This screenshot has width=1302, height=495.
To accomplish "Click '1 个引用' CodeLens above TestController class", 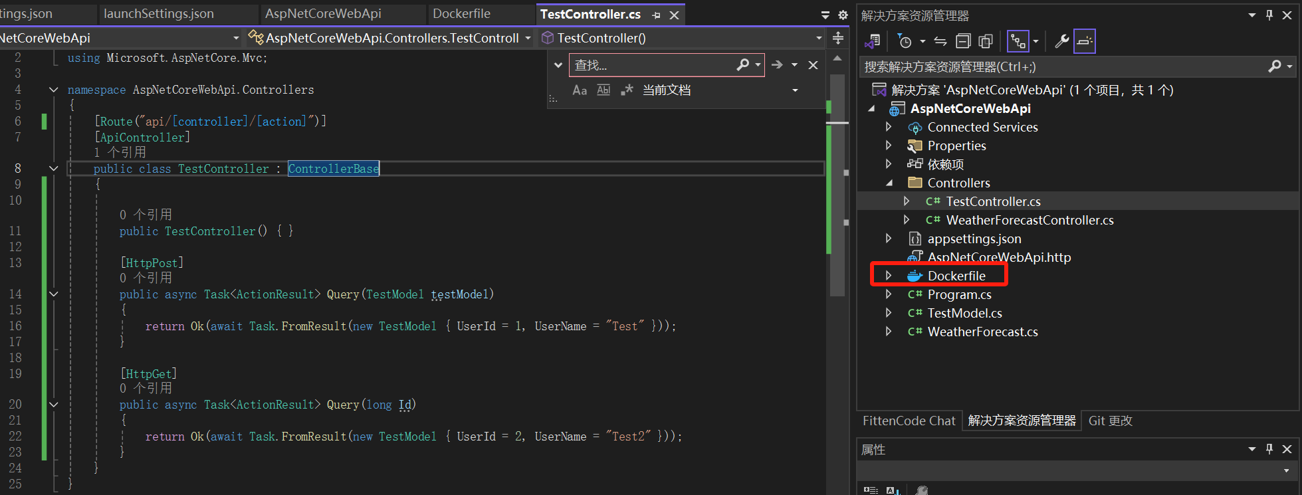I will (x=120, y=152).
